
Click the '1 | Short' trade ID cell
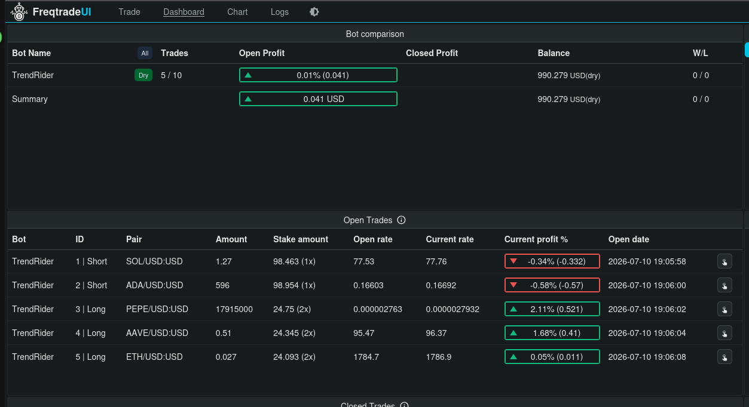click(x=91, y=261)
